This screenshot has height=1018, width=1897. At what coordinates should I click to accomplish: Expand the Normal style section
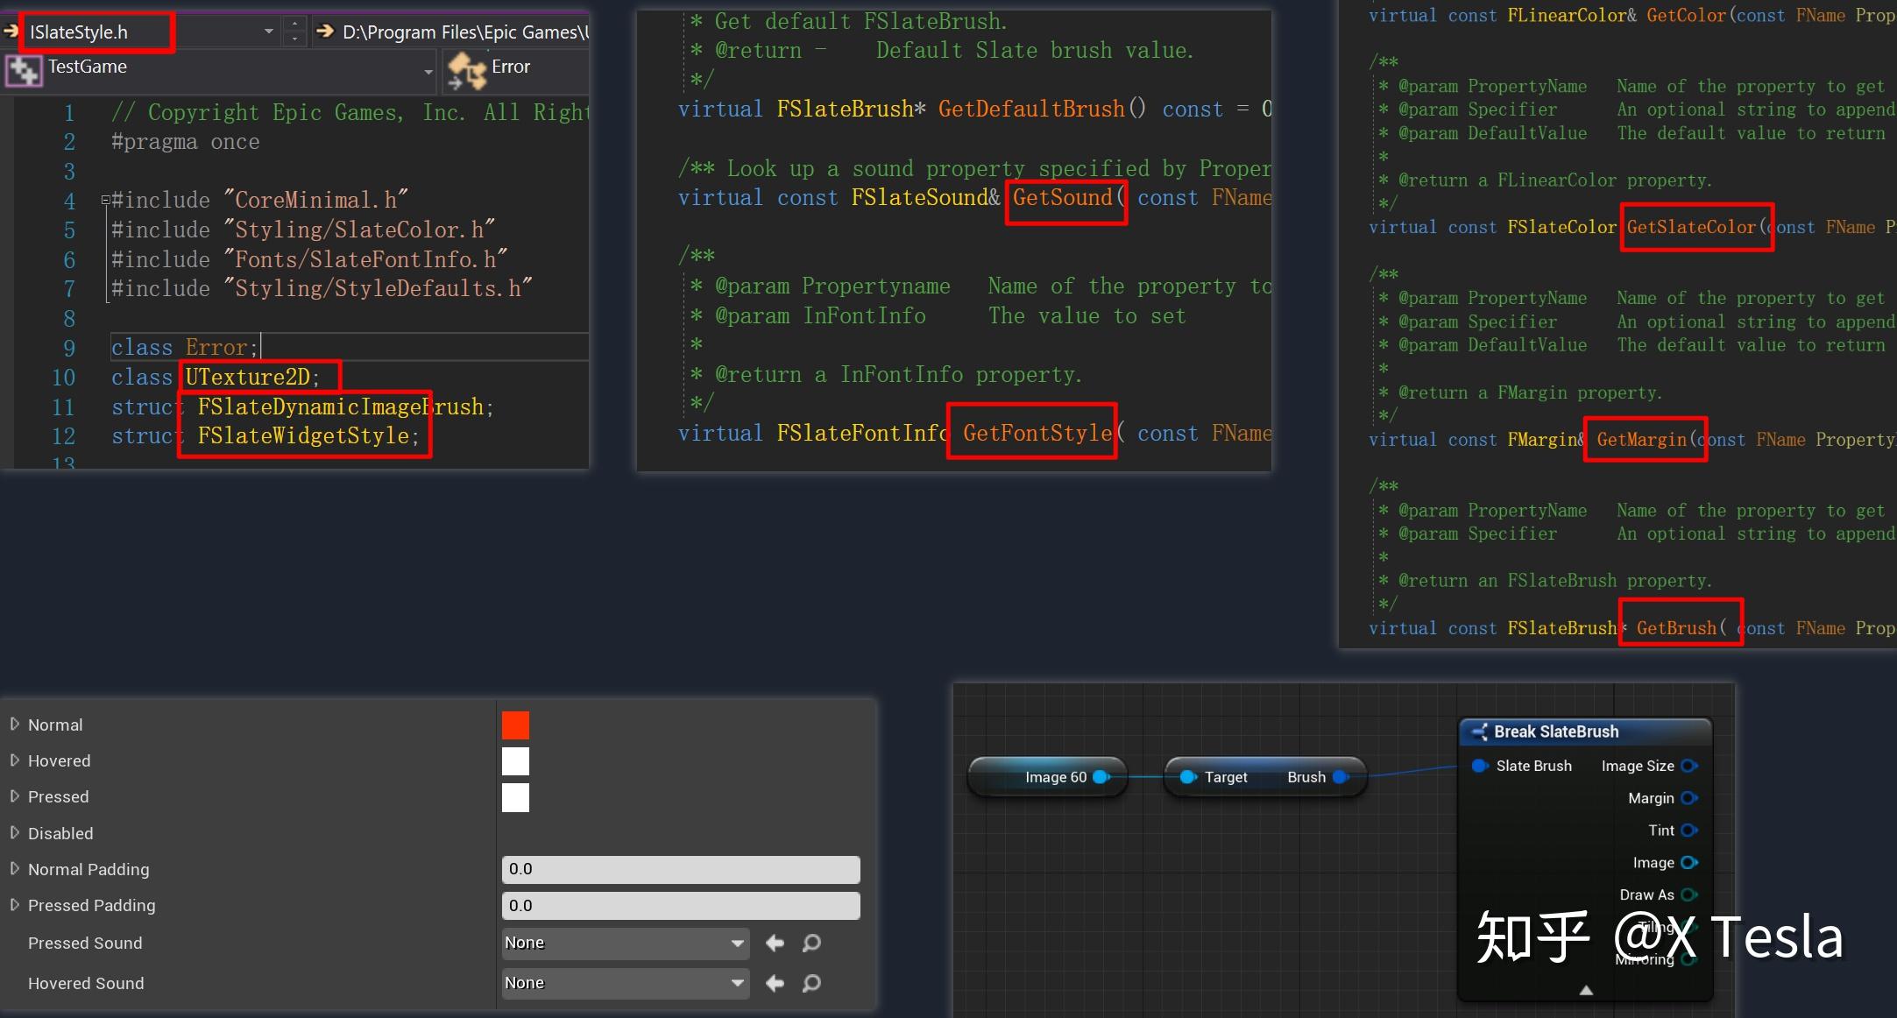click(15, 725)
